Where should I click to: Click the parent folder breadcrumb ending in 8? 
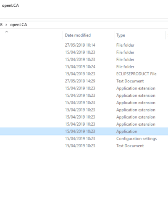pos(1,25)
